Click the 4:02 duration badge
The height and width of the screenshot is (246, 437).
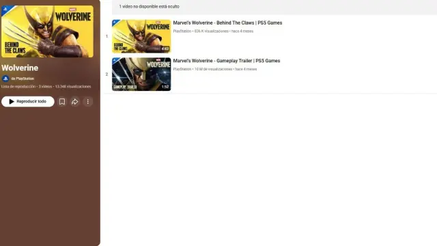pos(165,49)
